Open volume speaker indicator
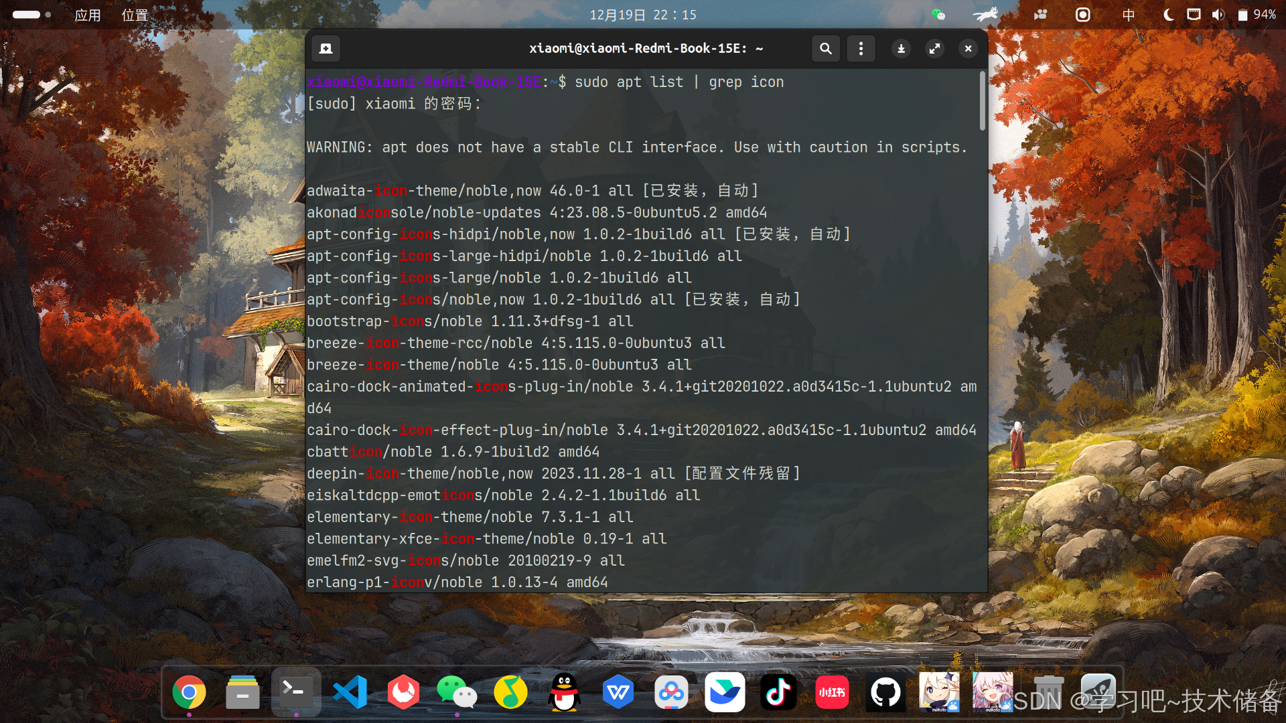The image size is (1286, 723). 1218,15
